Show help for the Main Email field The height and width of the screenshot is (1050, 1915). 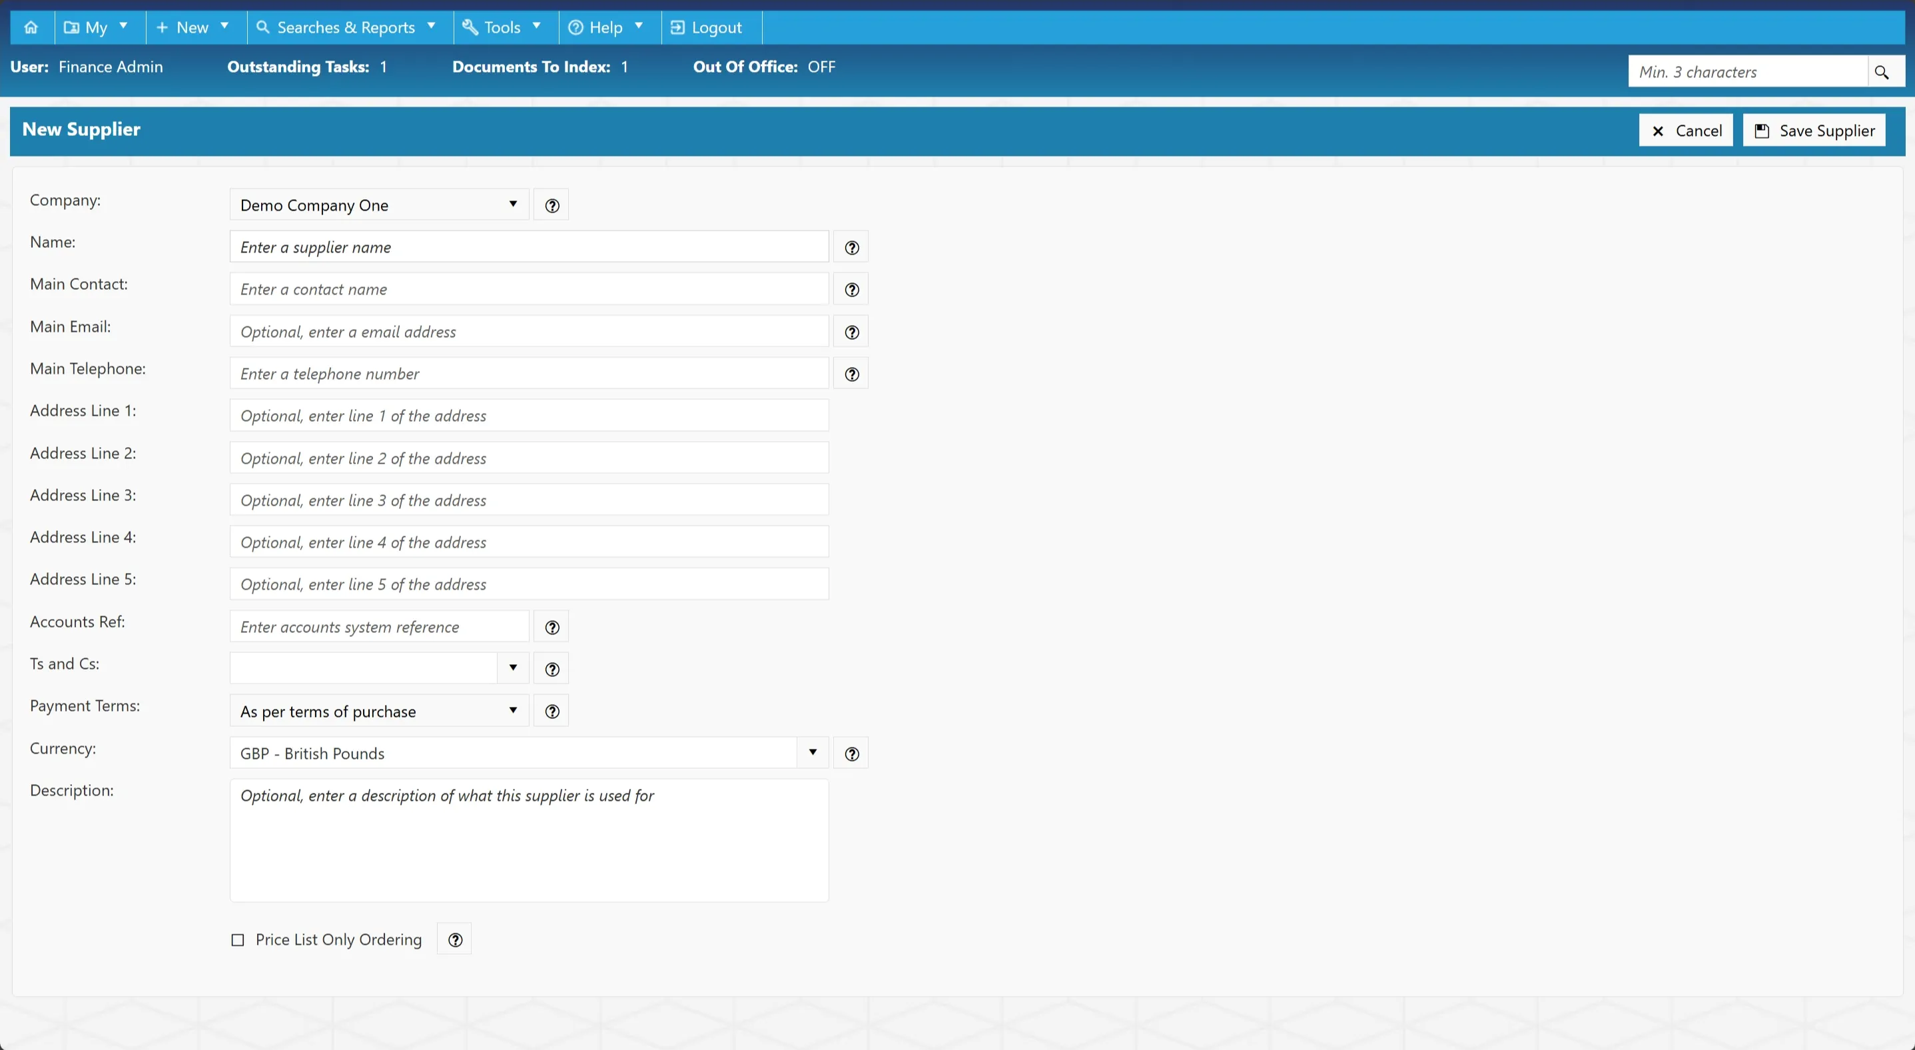click(851, 332)
